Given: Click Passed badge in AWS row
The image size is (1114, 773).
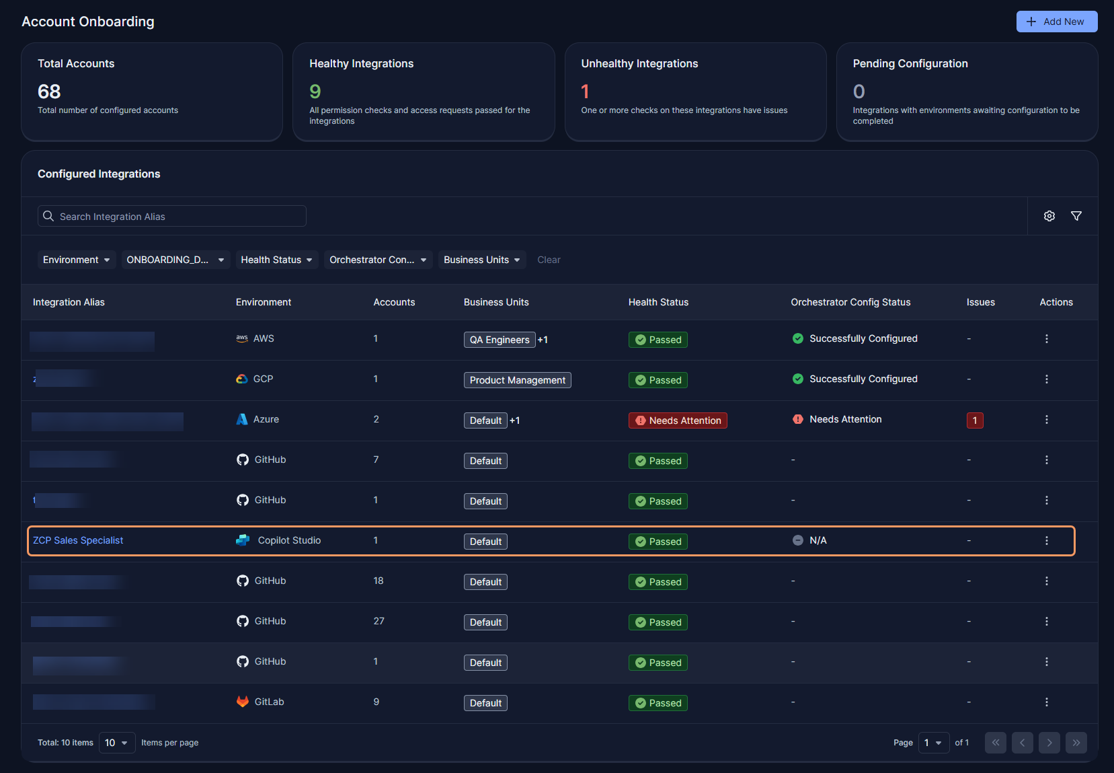Looking at the screenshot, I should click(x=658, y=340).
